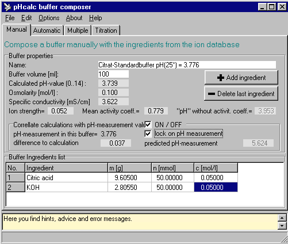Click the hints box scroll up arrow
Image resolution: width=288 pixels, height=244 pixels.
coord(282,218)
